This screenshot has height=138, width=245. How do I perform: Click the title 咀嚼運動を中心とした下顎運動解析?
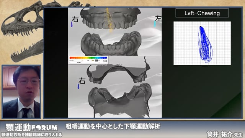[x=113, y=127]
